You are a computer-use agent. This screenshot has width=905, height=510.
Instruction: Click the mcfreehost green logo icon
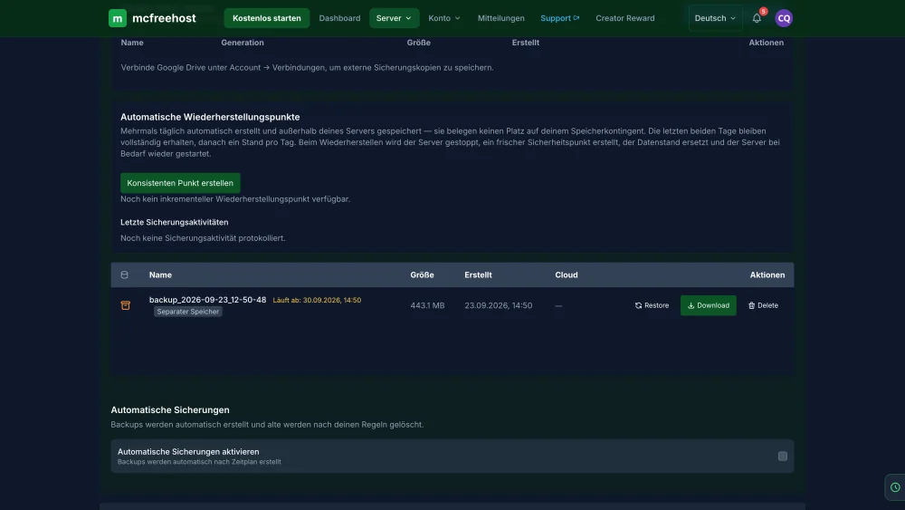point(117,18)
